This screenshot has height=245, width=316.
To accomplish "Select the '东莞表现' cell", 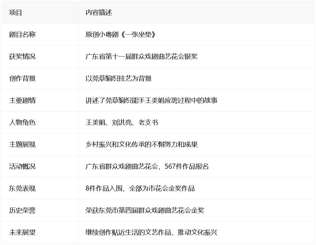I will 22,188.
